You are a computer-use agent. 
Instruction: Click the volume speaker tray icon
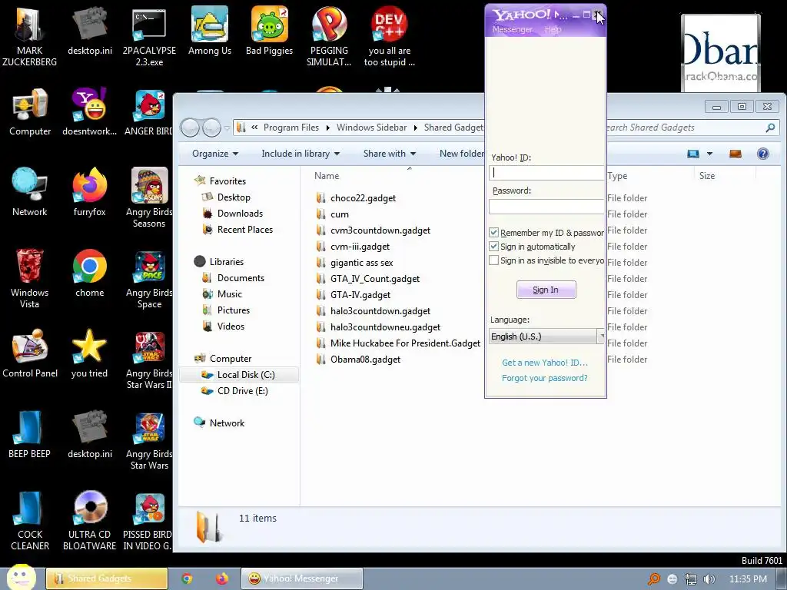coord(709,579)
